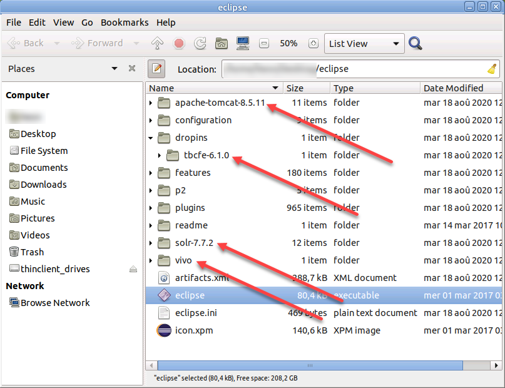Open Documents in Places sidebar
This screenshot has width=505, height=388.
[x=39, y=168]
